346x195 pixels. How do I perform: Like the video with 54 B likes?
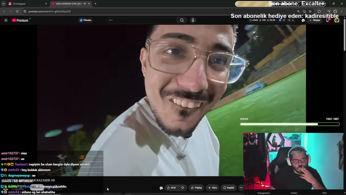(171, 188)
